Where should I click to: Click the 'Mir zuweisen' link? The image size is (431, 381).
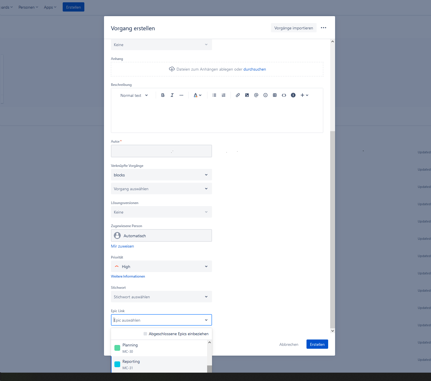pos(122,246)
